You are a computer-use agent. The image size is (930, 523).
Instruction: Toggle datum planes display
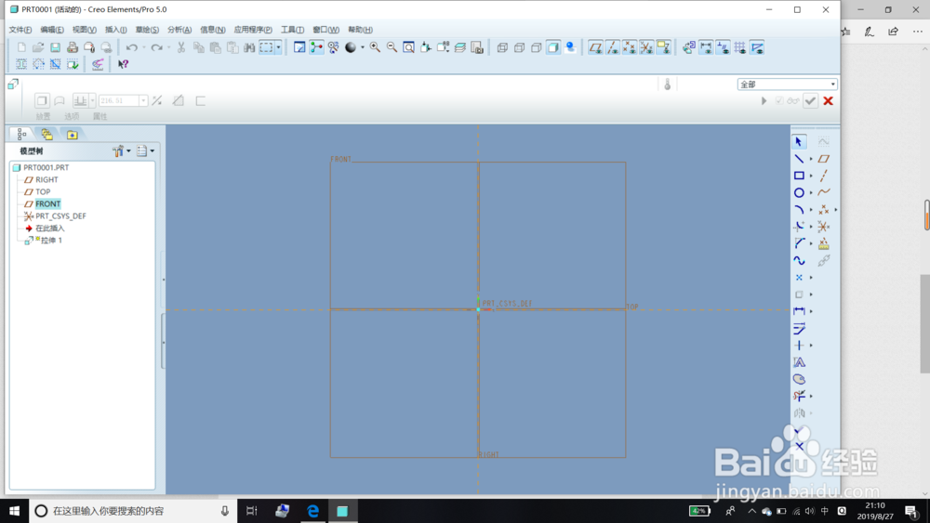tap(595, 47)
